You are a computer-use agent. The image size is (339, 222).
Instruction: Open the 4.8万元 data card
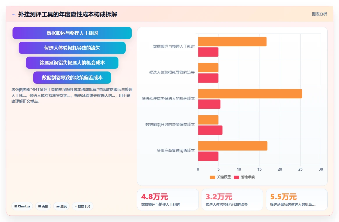tap(168, 200)
